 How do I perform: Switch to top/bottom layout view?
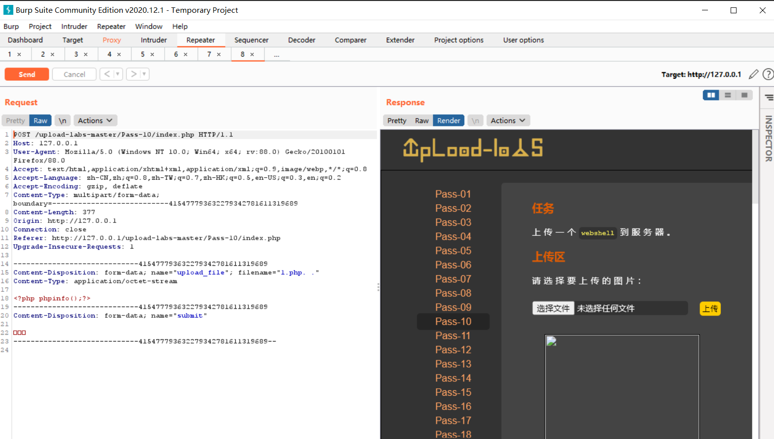(728, 95)
